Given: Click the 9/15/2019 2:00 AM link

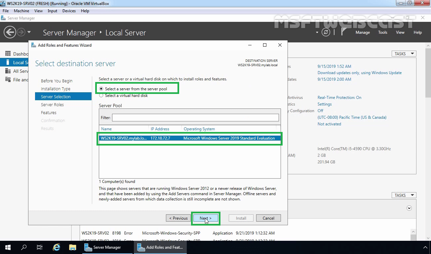Looking at the screenshot, I should pyautogui.click(x=334, y=79).
